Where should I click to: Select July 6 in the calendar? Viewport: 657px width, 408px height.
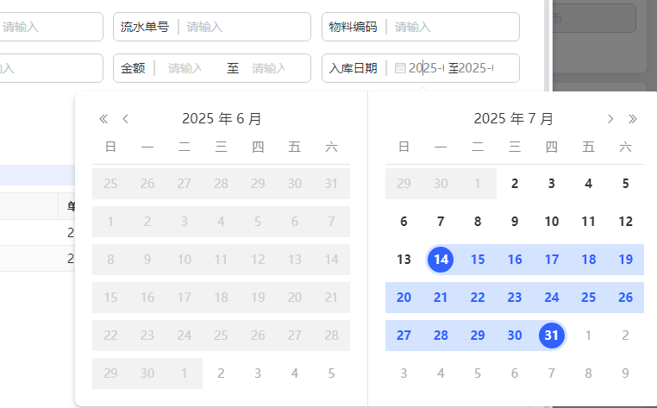point(404,222)
